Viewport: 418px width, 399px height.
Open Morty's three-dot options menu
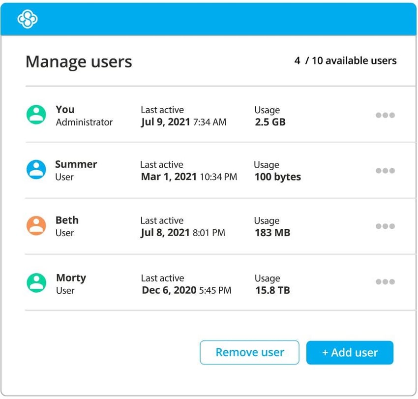tap(385, 281)
